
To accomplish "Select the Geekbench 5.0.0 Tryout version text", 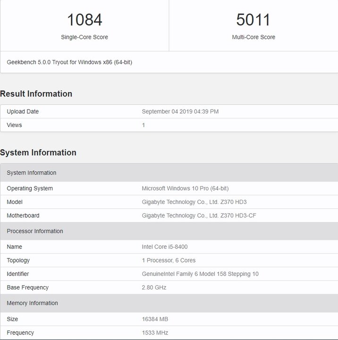I will point(69,62).
